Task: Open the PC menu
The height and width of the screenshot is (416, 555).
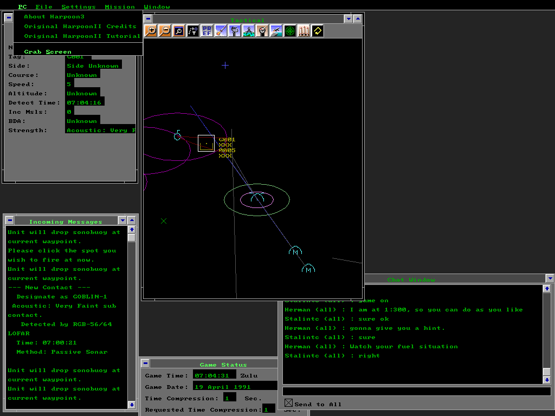Action: pos(22,6)
